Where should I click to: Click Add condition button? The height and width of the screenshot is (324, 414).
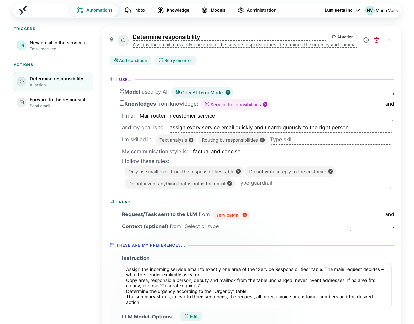click(x=130, y=61)
